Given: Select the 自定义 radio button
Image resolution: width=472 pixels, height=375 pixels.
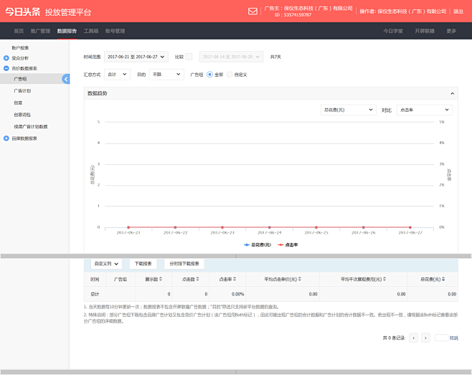Looking at the screenshot, I should tap(230, 74).
